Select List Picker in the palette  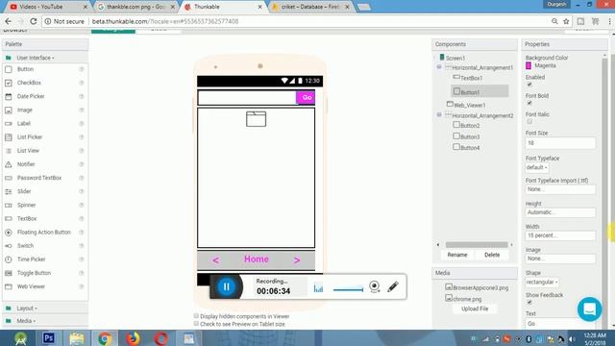click(30, 136)
